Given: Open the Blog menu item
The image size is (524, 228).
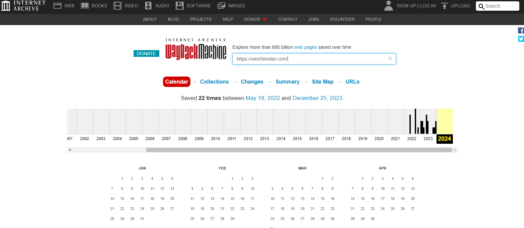Looking at the screenshot, I should (173, 19).
